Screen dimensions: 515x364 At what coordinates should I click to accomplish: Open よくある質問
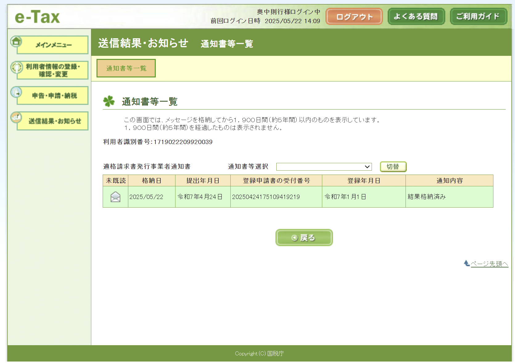click(x=416, y=17)
